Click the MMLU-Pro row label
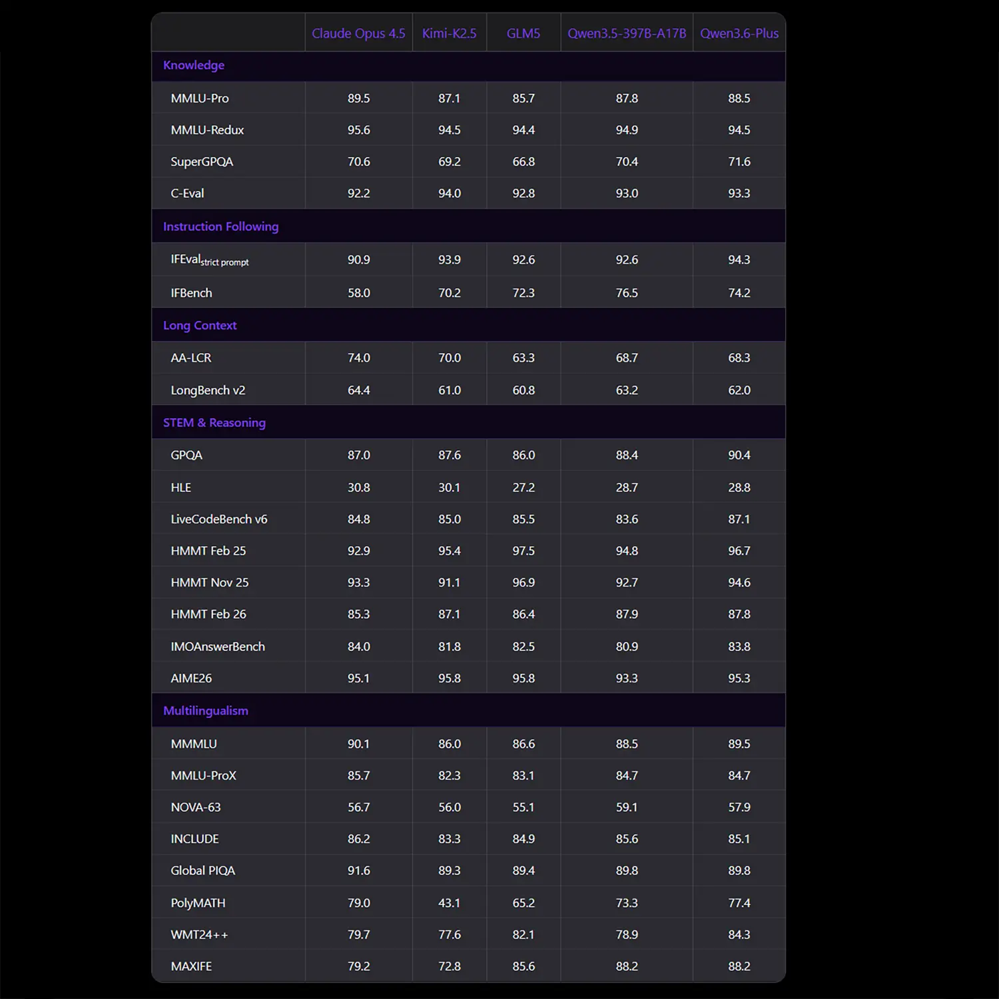The width and height of the screenshot is (999, 999). point(200,99)
